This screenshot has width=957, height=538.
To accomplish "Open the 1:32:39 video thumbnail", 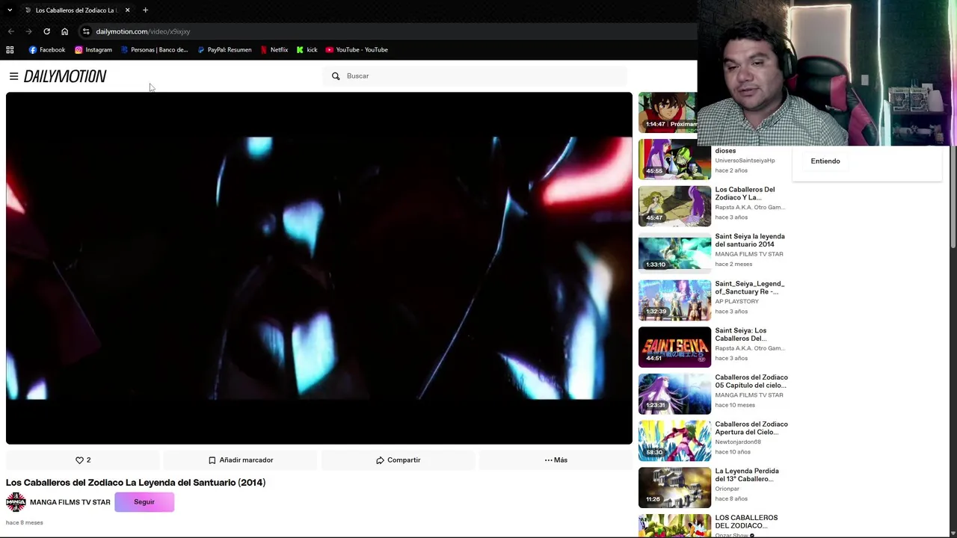I will pos(674,300).
